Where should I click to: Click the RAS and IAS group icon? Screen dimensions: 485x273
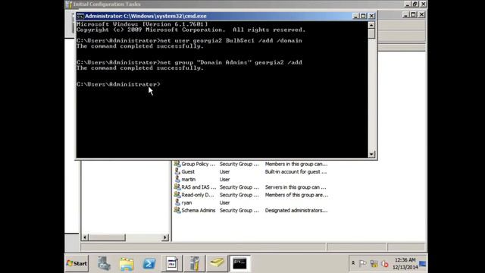pyautogui.click(x=177, y=187)
